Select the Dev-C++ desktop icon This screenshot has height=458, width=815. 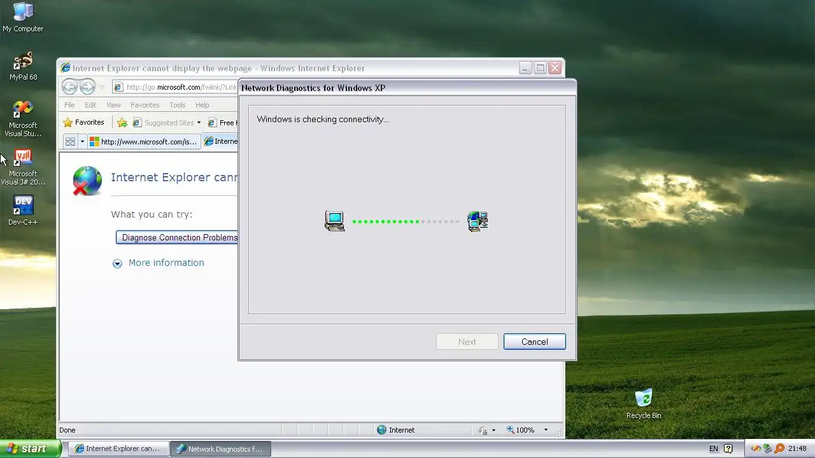pos(23,211)
